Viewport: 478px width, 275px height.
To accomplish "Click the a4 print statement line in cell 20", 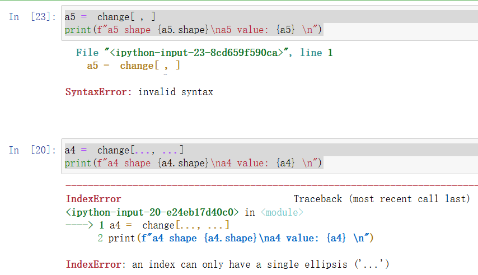I will [193, 163].
